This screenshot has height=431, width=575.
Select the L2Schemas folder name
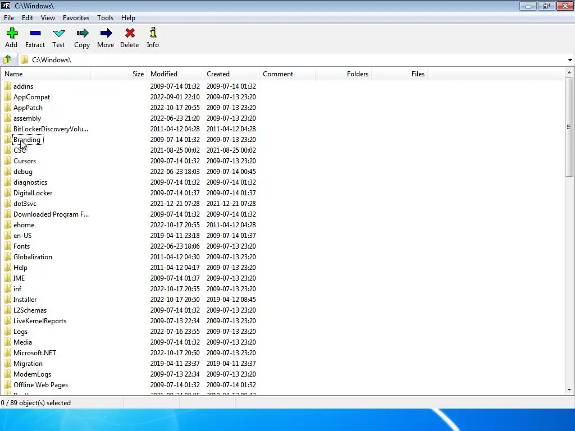click(x=30, y=310)
